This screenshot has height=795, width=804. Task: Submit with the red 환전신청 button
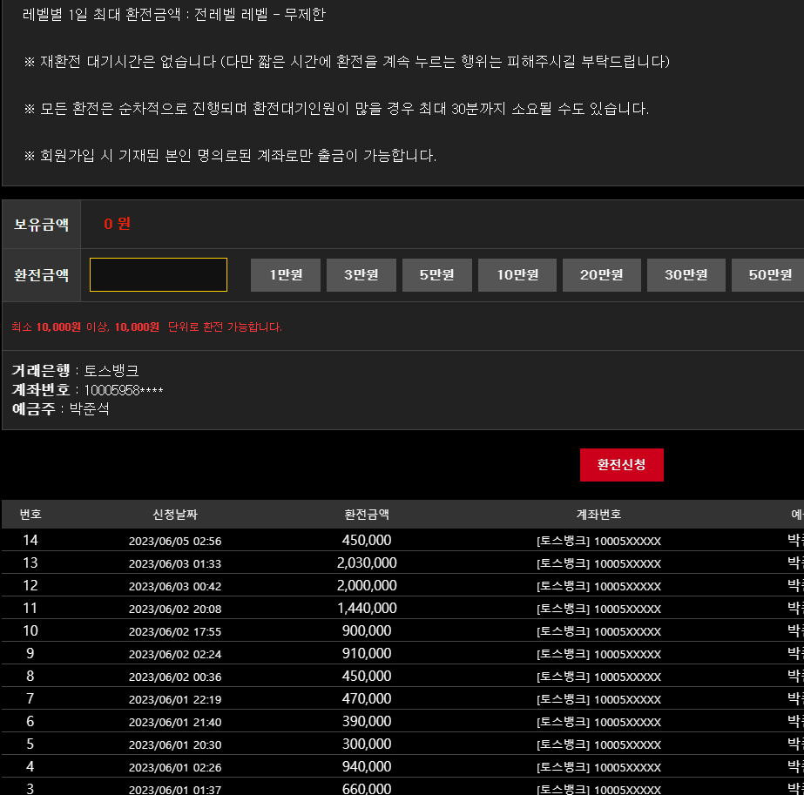(x=622, y=465)
